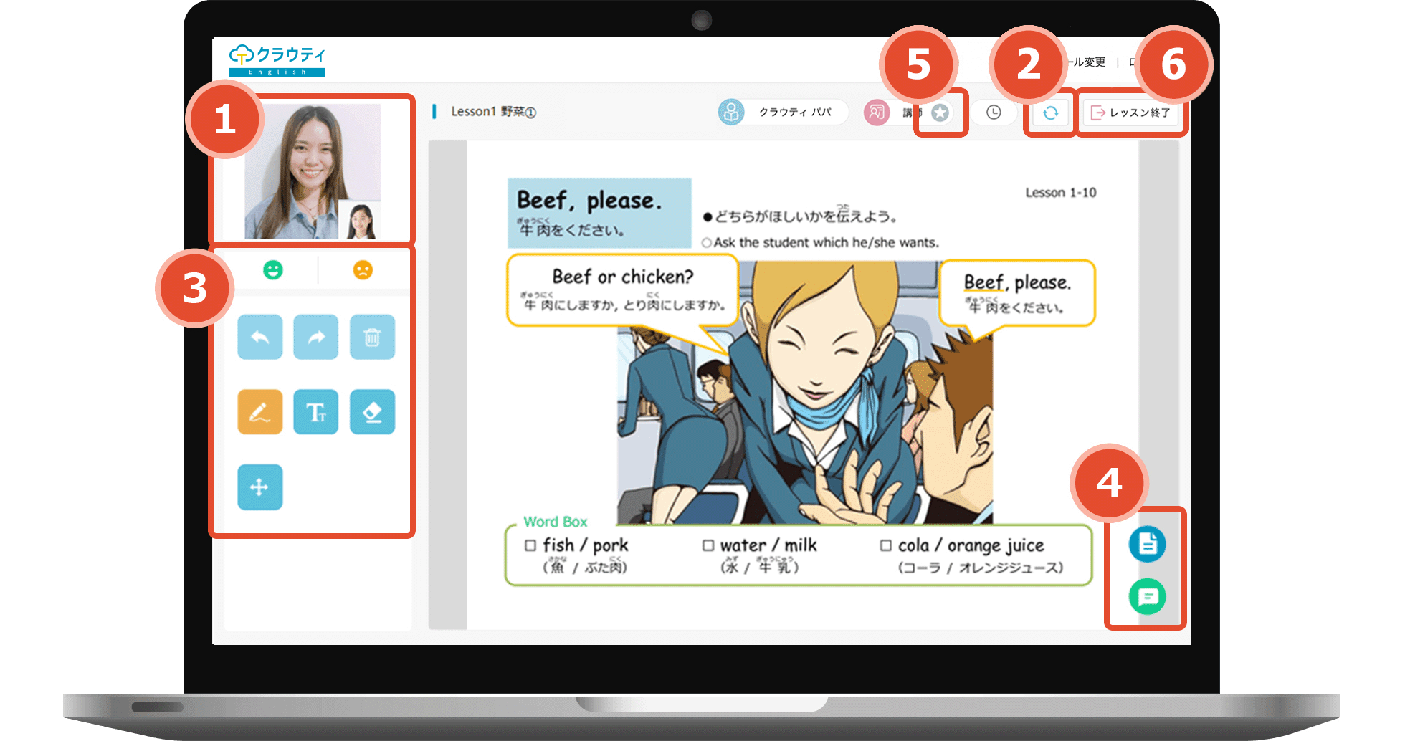
Task: Click the クラウティ パパ student profile
Action: point(783,113)
